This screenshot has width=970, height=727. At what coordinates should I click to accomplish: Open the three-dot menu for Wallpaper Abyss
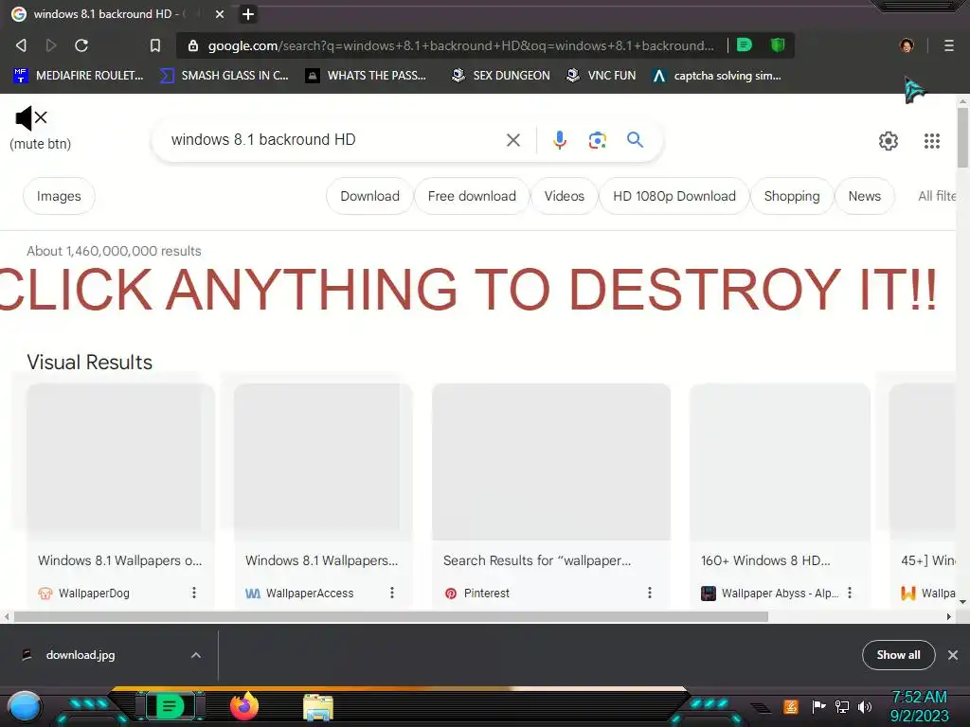click(850, 593)
